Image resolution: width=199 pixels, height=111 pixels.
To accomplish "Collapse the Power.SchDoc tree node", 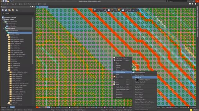I will (7, 70).
